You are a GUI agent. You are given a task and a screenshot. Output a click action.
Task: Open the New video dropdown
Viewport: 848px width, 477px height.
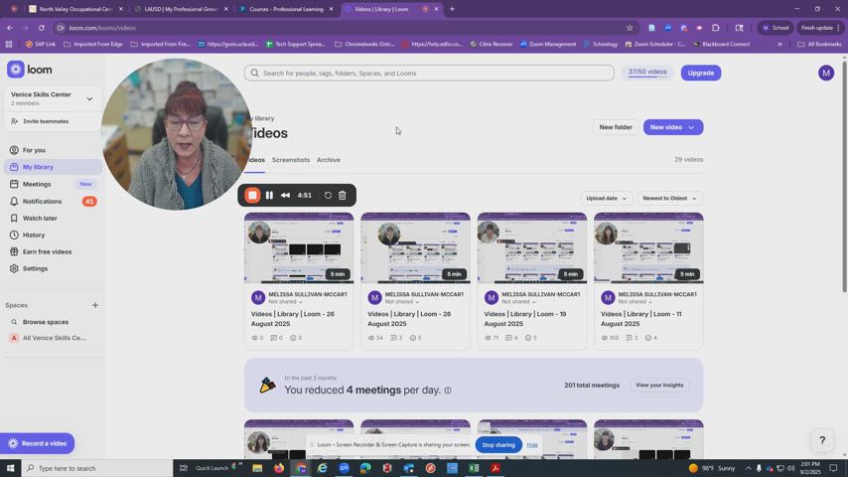(673, 127)
